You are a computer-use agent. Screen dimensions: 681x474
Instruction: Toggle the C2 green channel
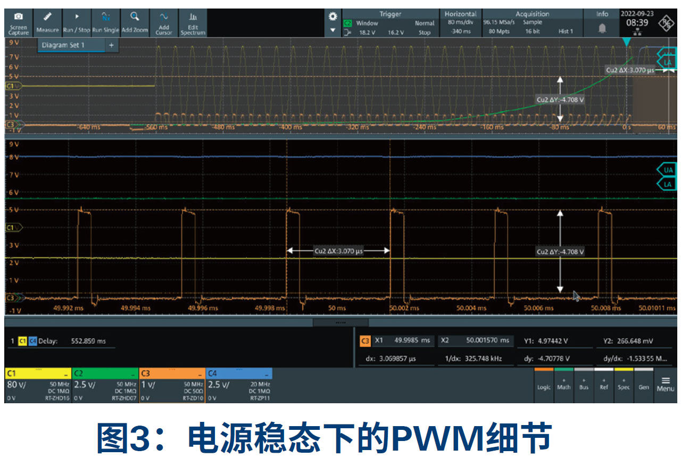tap(105, 384)
